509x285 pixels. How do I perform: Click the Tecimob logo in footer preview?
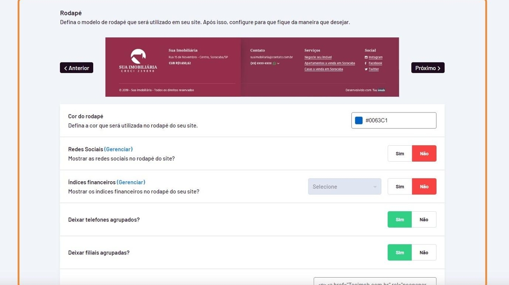379,90
